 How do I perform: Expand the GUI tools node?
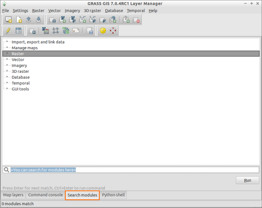click(7, 88)
